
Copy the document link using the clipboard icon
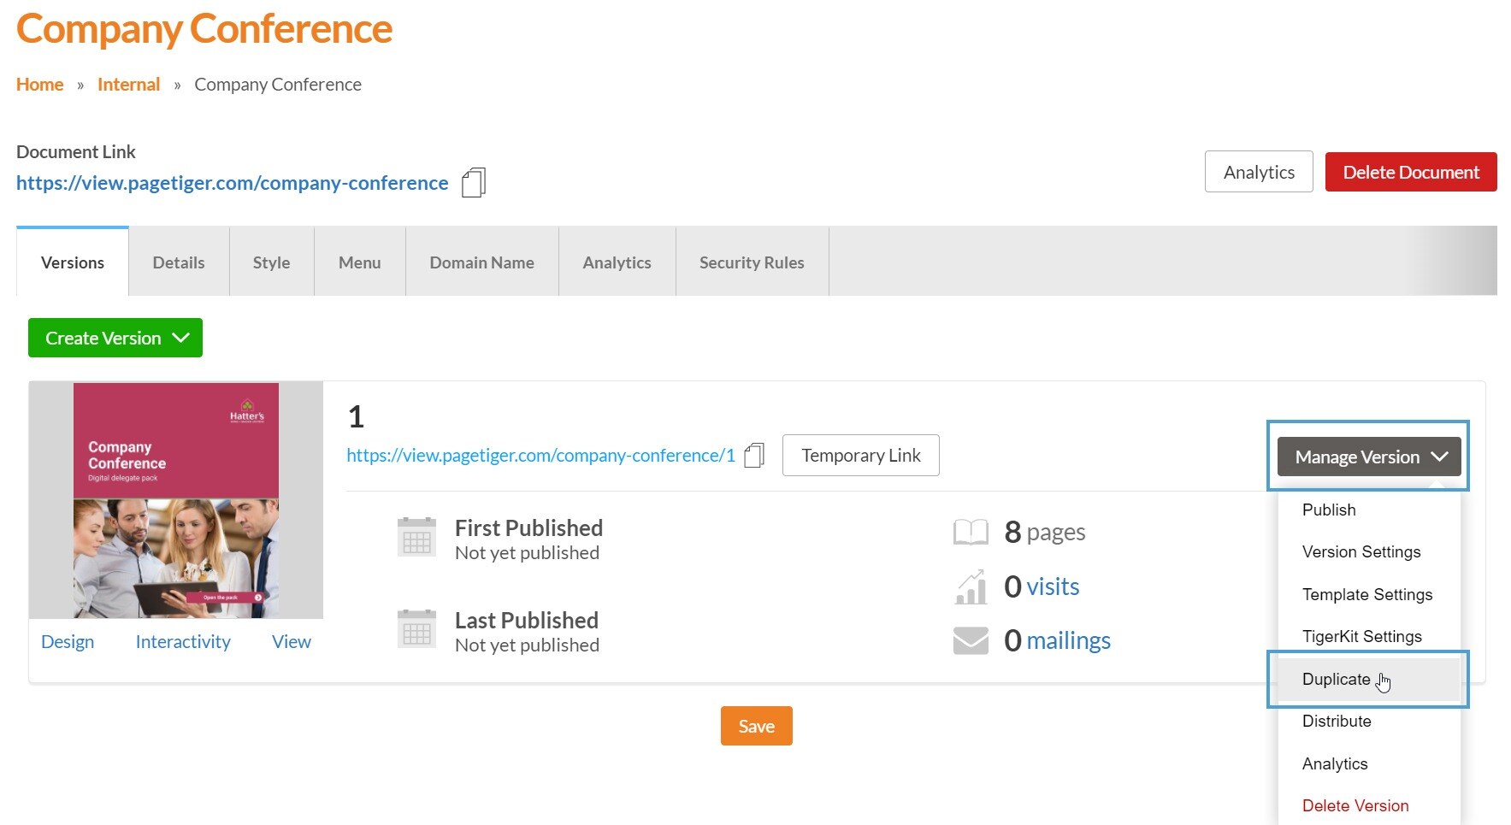474,183
